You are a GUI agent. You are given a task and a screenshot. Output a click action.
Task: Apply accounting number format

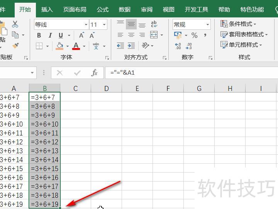coord(178,35)
